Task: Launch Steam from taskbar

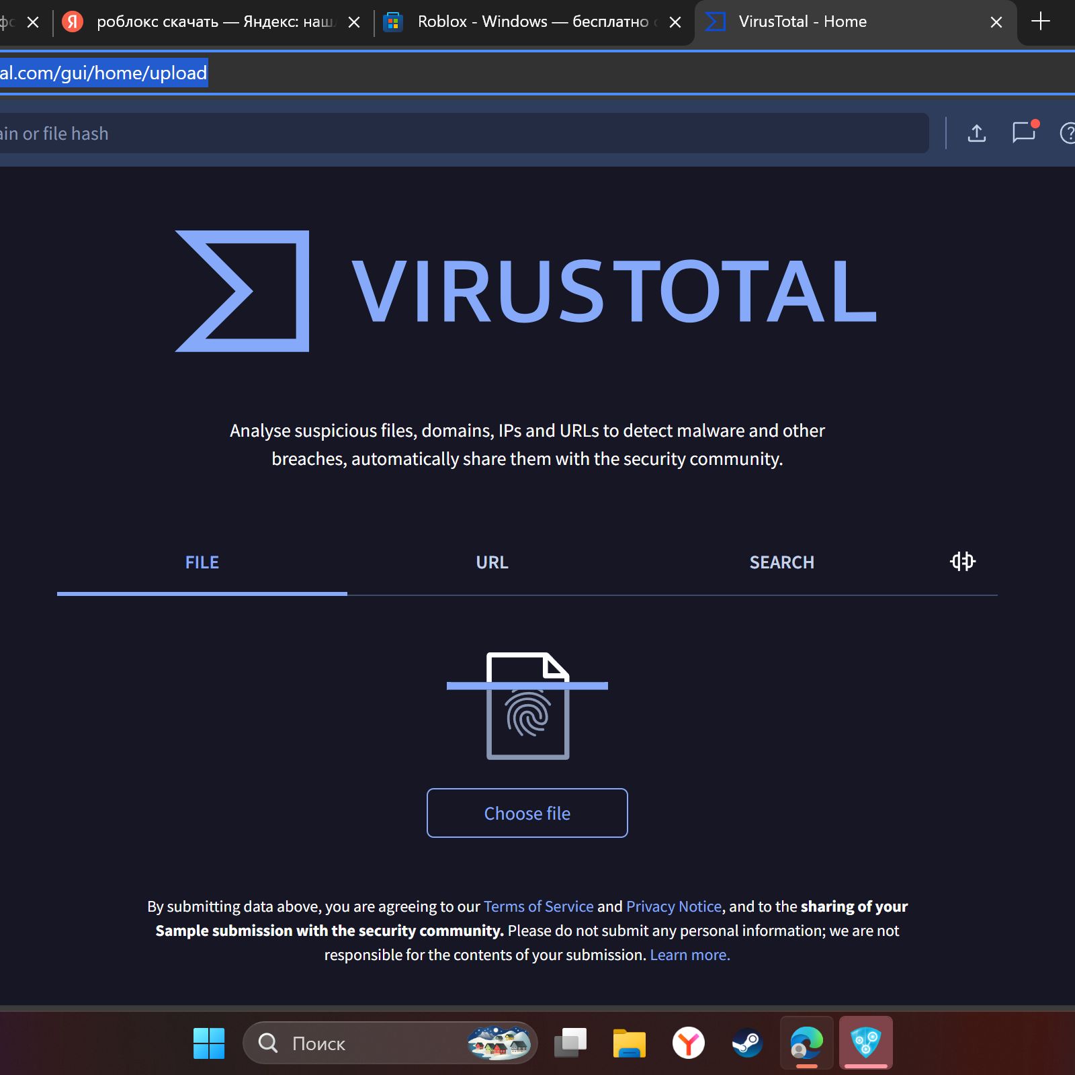Action: [x=747, y=1043]
